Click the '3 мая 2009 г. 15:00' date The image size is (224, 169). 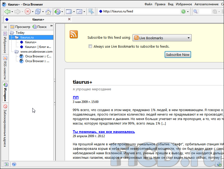pyautogui.click(x=85, y=102)
